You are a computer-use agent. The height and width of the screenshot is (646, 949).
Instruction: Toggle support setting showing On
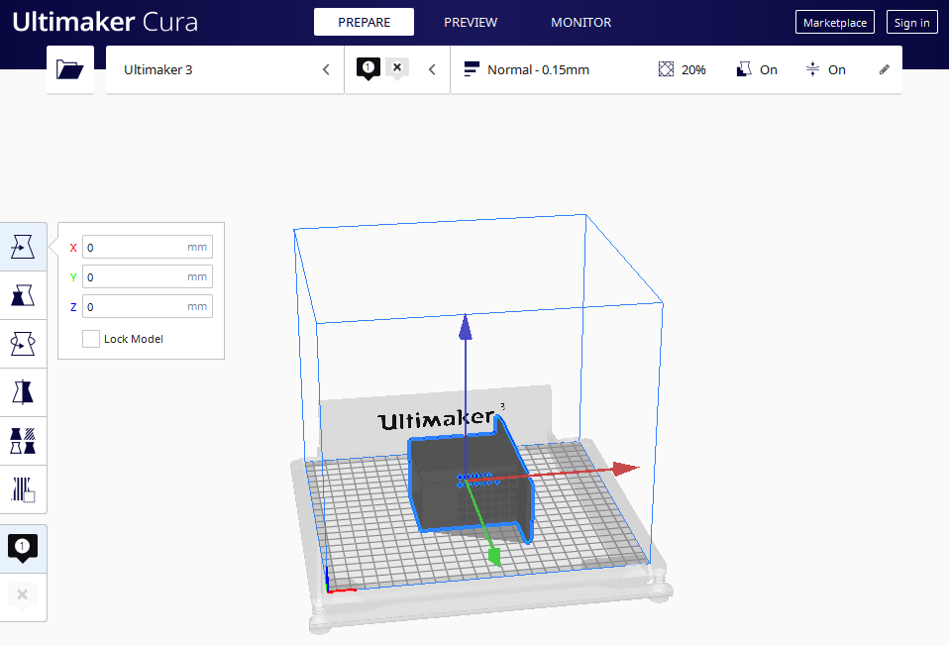757,69
